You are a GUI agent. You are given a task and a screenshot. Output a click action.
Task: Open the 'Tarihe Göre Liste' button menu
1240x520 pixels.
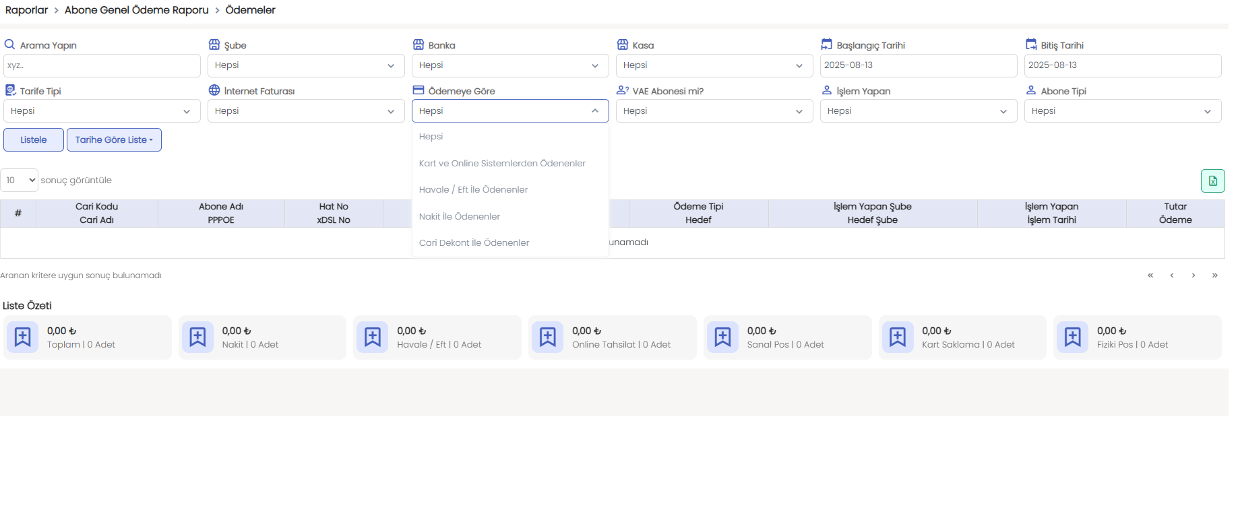click(x=114, y=140)
